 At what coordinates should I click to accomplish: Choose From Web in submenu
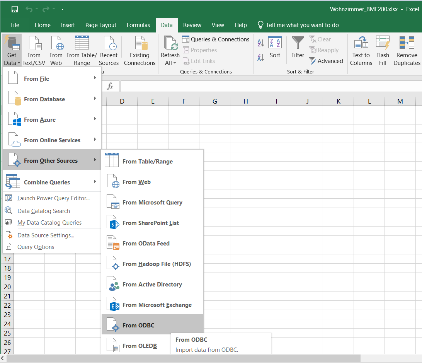click(x=152, y=182)
